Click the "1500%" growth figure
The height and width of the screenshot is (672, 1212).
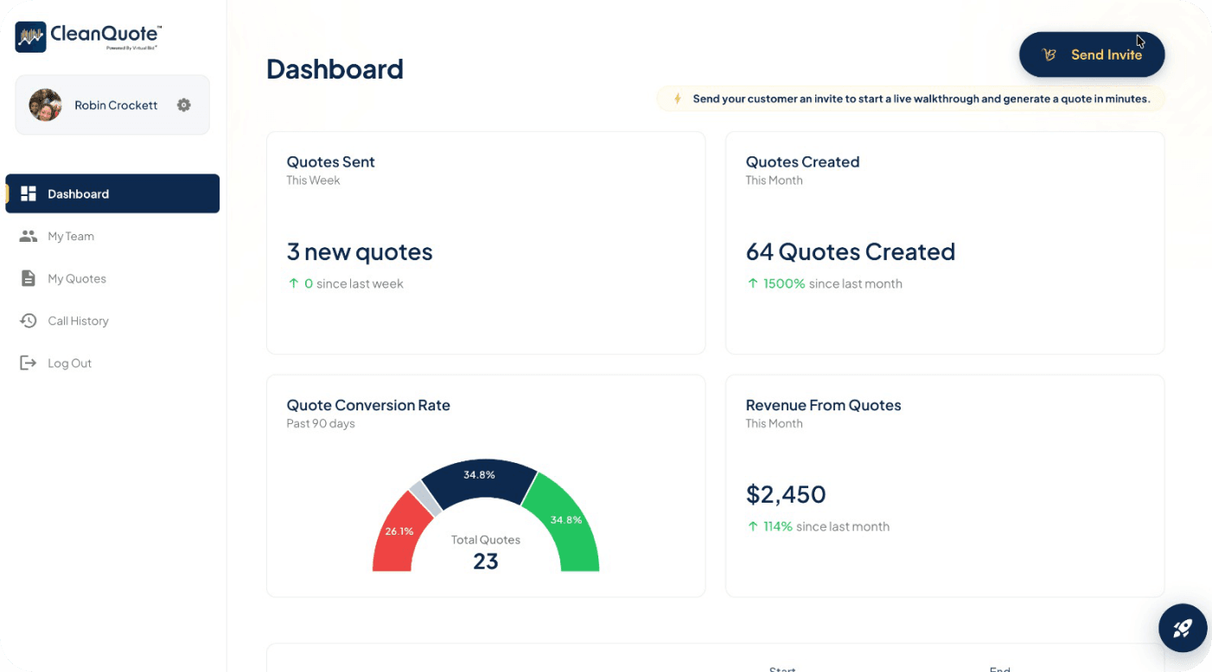tap(784, 283)
